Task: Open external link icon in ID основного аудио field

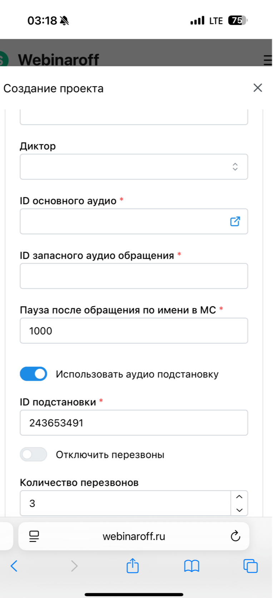Action: click(235, 222)
